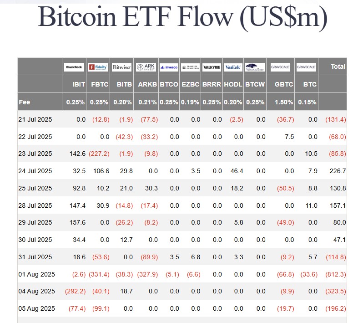Click the 24 Jul 2025 date cell
363x323 pixels.
tap(35, 171)
